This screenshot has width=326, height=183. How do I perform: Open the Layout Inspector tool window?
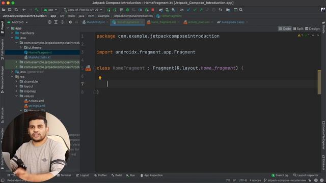coord(306,175)
